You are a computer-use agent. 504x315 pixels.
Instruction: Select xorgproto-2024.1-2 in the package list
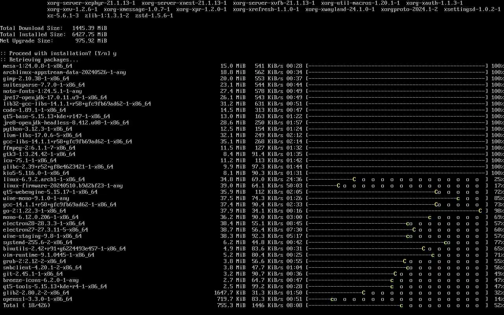[x=409, y=9]
